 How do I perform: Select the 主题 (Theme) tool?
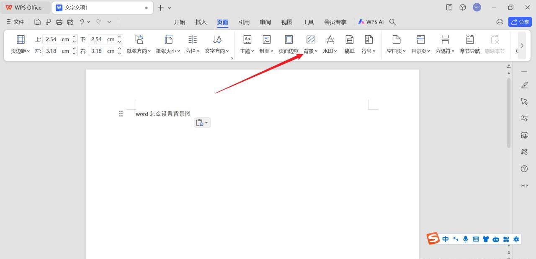click(246, 44)
